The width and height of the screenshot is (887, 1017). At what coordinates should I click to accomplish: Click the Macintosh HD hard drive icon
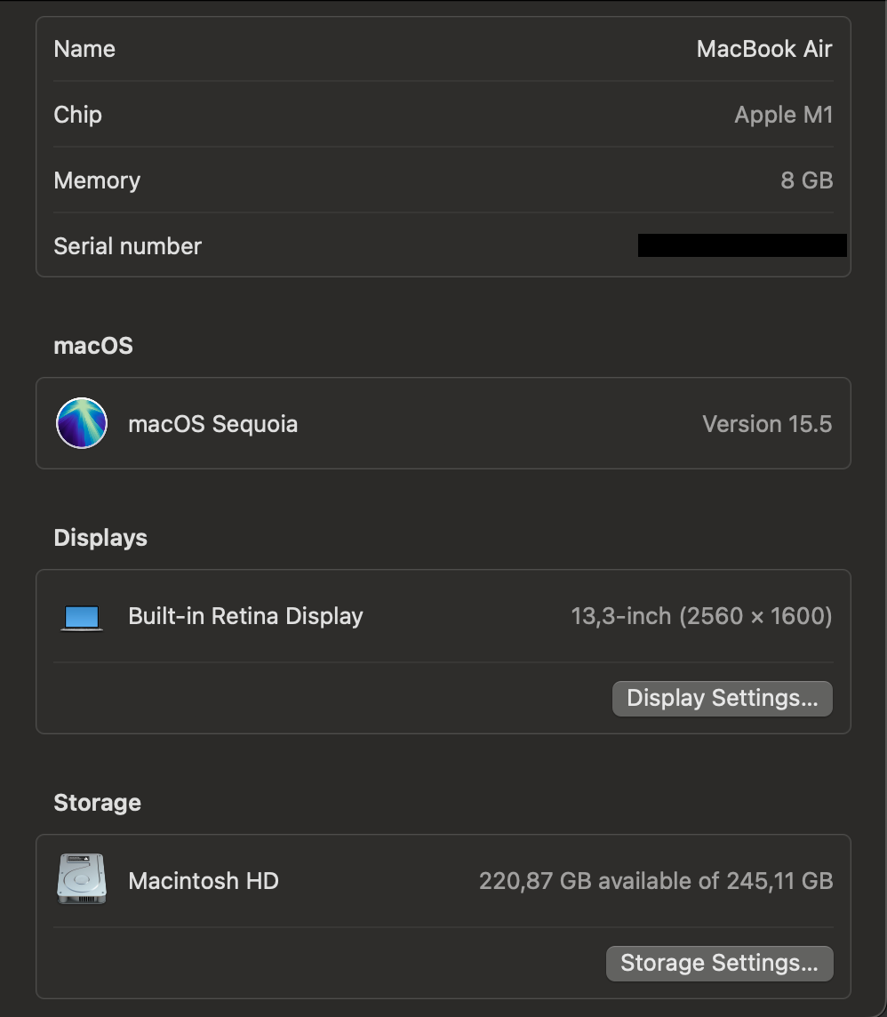(81, 878)
